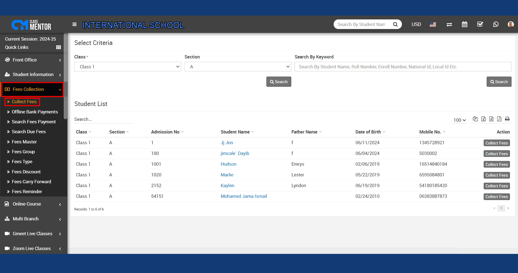Expand Front Office chevron
518x273 pixels.
[60, 60]
